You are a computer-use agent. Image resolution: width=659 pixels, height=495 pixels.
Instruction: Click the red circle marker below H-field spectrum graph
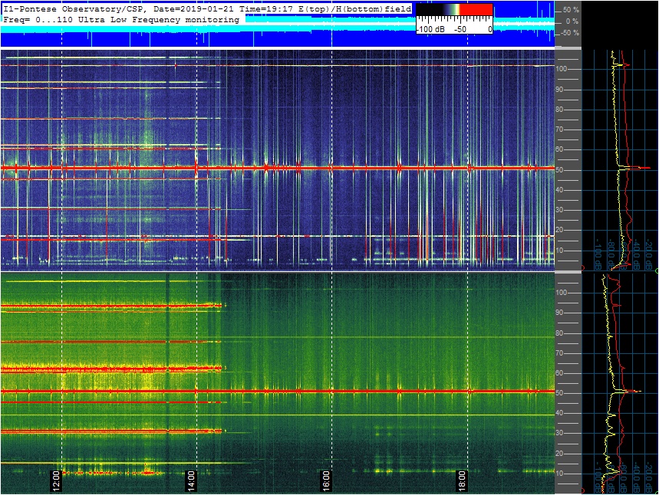point(583,491)
